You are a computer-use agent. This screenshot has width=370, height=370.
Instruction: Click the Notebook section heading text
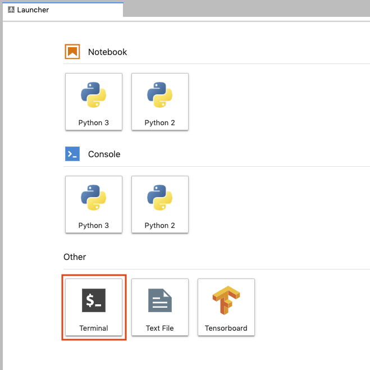pyautogui.click(x=107, y=52)
